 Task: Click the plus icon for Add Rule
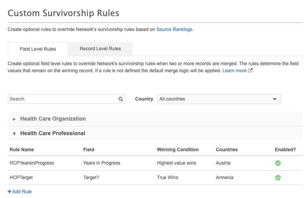tap(10, 192)
